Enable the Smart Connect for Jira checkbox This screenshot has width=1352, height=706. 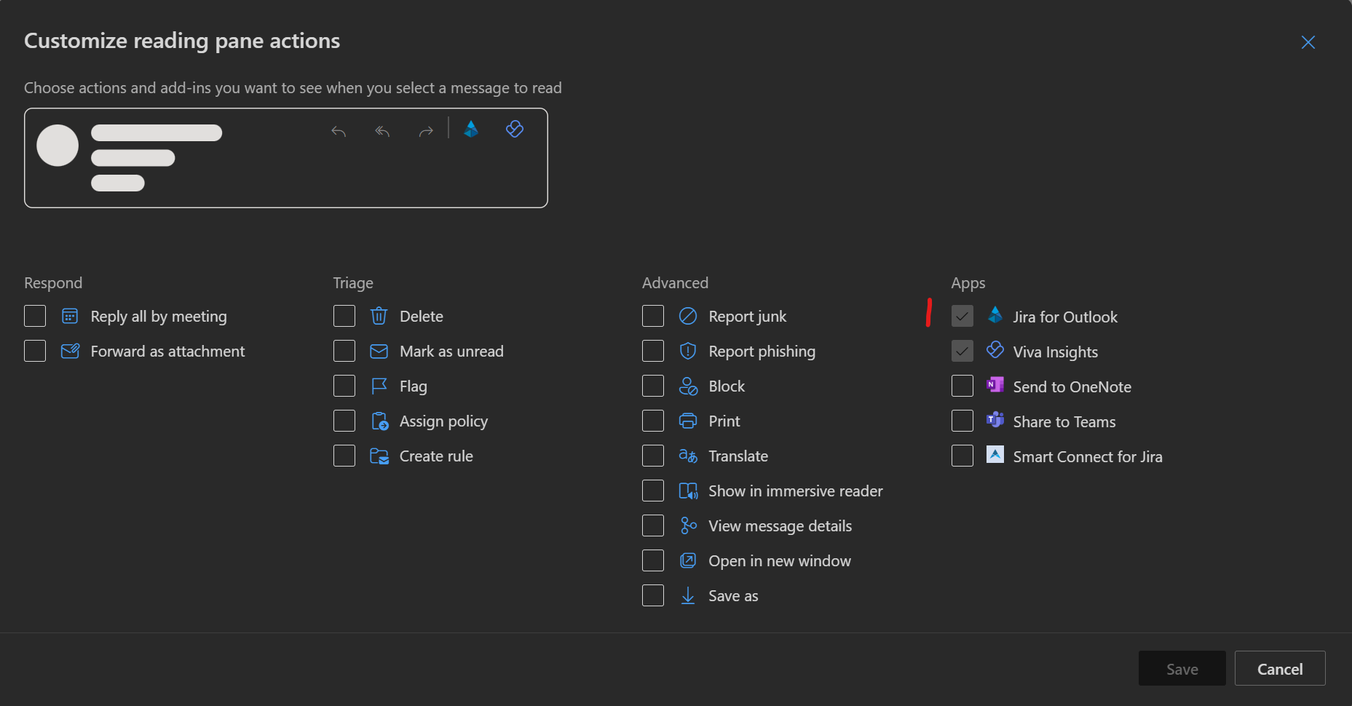962,456
